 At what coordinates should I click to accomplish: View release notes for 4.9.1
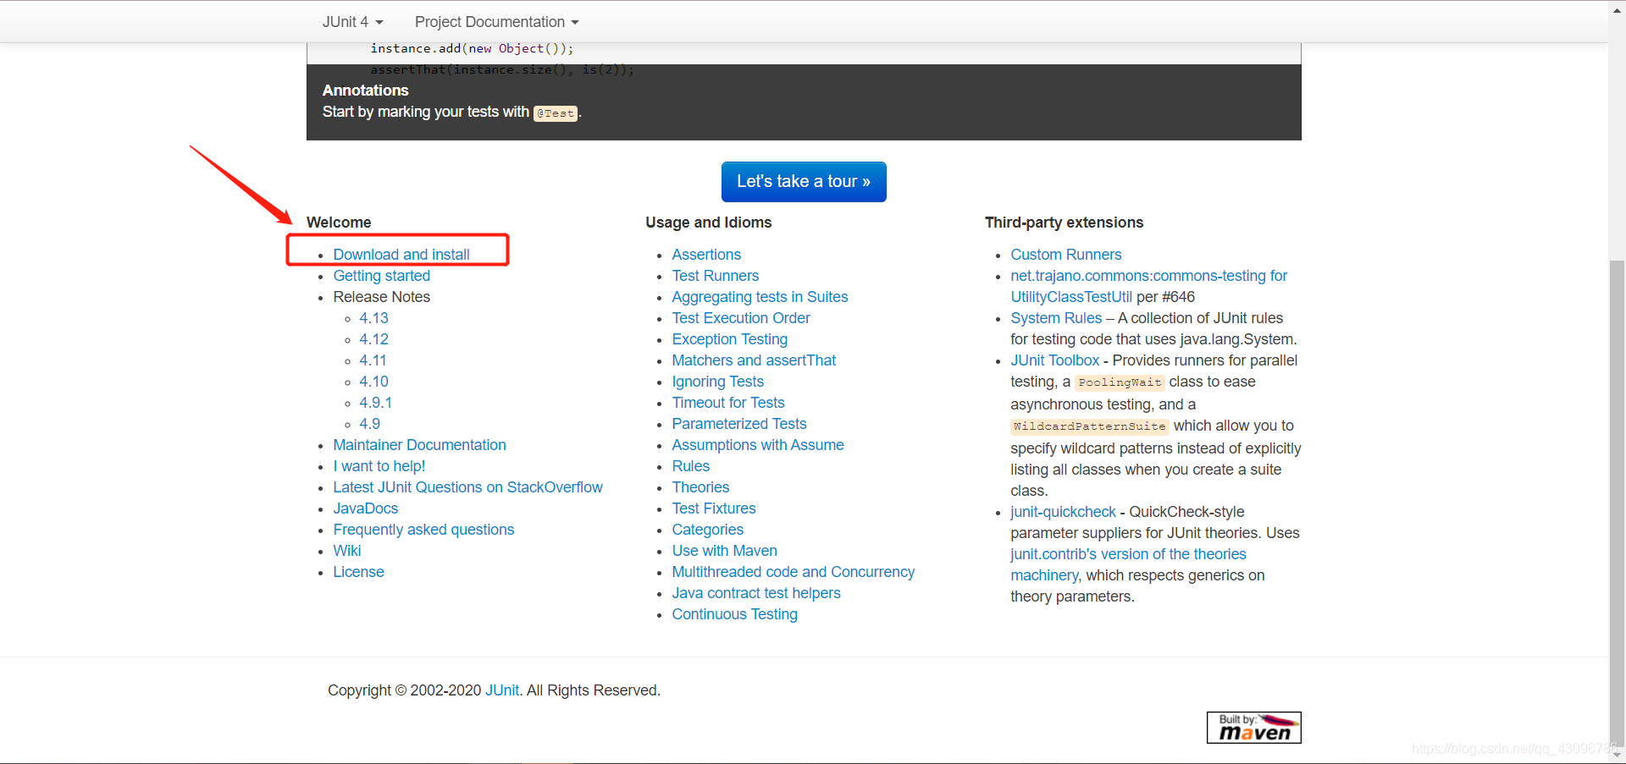coord(375,403)
